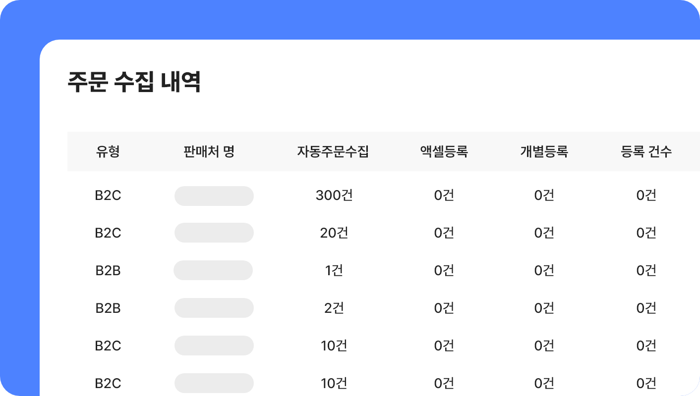Click the 주문 수집 내역 page title
The image size is (700, 396).
[x=134, y=82]
